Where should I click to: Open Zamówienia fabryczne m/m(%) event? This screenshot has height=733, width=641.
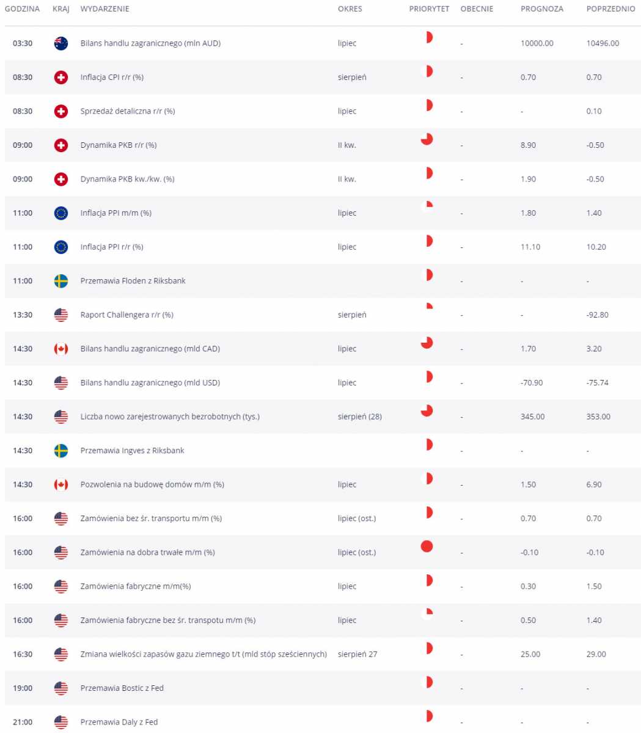pyautogui.click(x=136, y=586)
